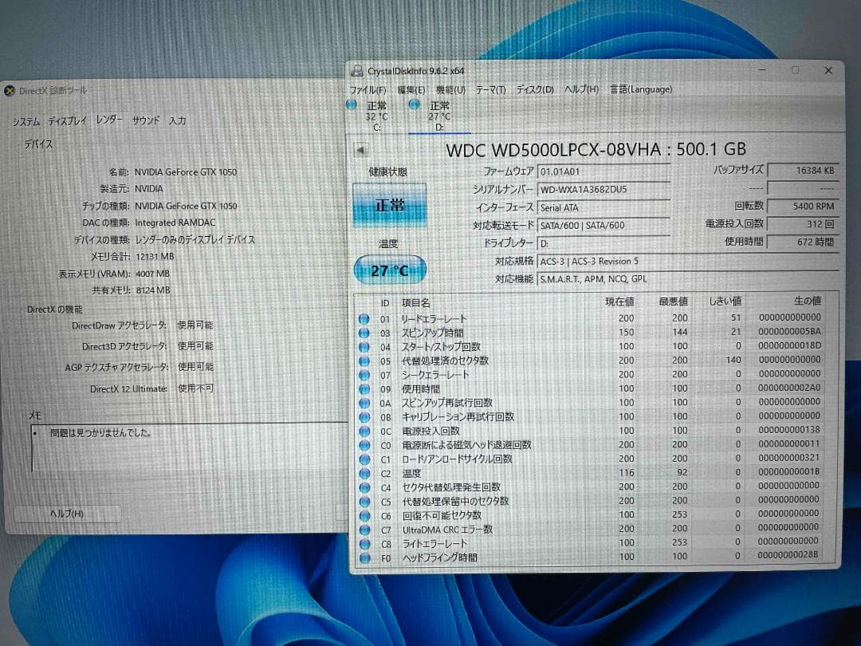Viewport: 861px width, 646px height.
Task: Select the C: drive status orb
Action: click(x=352, y=105)
